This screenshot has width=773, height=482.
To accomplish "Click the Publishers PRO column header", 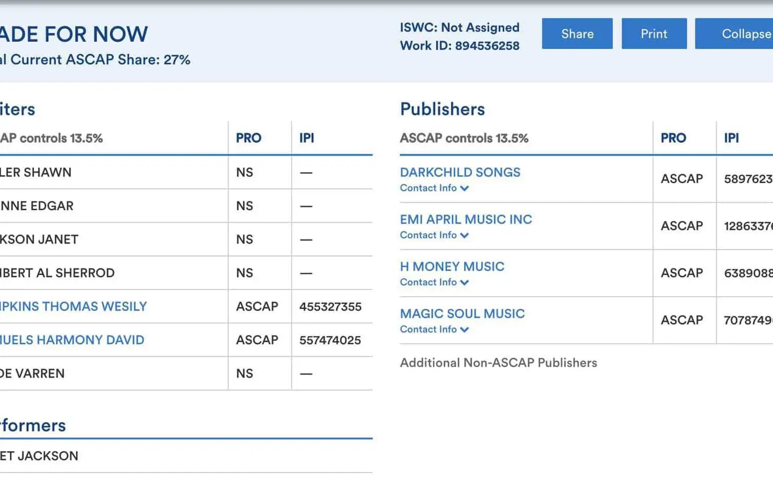I will pos(673,138).
